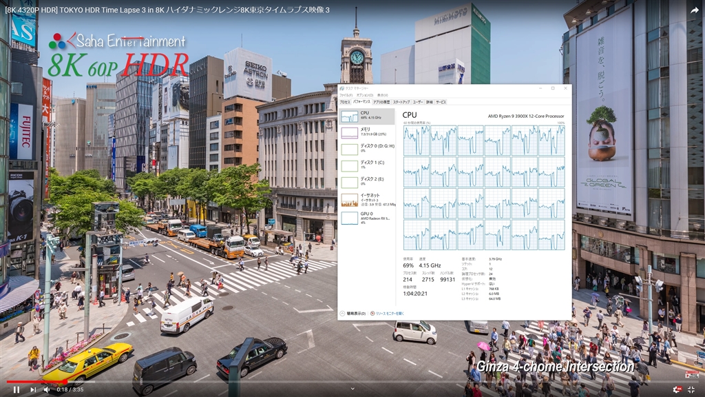Click the AMD Ryzen 9 3900X processor name
Viewport: 705px width, 397px height.
526,116
